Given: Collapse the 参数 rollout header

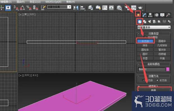Looking at the screenshot, I should (x=153, y=90).
